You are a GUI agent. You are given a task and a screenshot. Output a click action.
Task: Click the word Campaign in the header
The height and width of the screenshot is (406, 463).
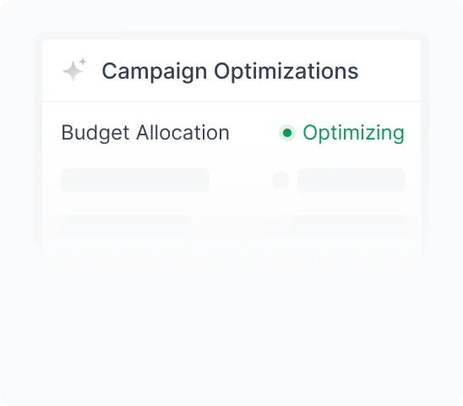pos(155,72)
